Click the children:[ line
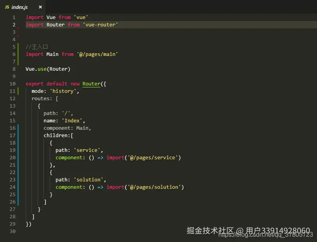Image resolution: width=317 pixels, height=242 pixels. coord(58,136)
